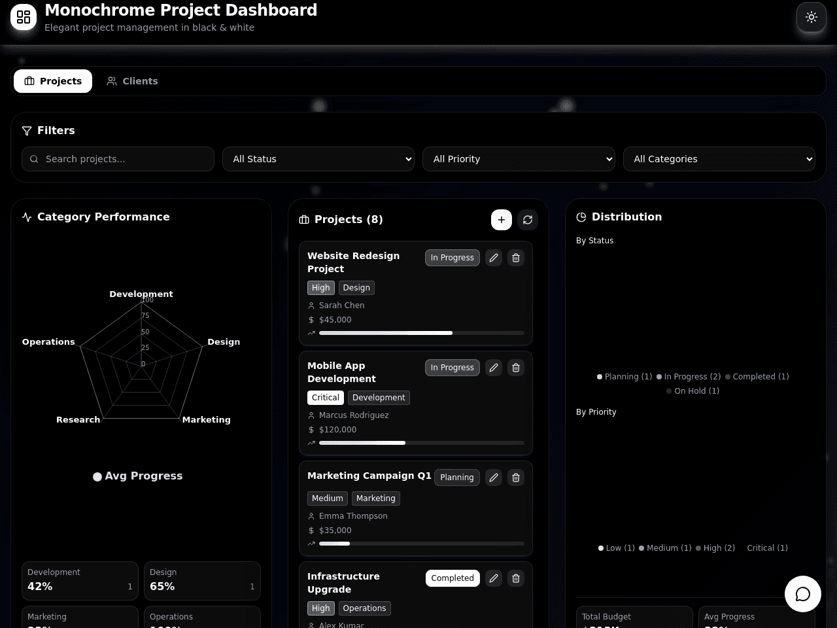This screenshot has width=837, height=628.
Task: Click the Sarah Chen assignee name
Action: click(x=342, y=305)
